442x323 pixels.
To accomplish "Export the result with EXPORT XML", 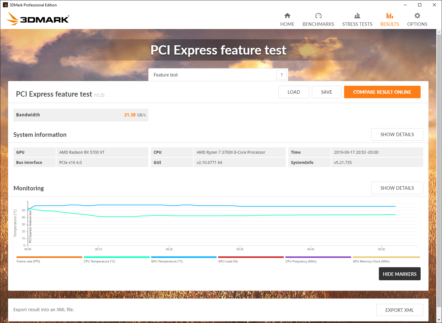I will pos(400,310).
